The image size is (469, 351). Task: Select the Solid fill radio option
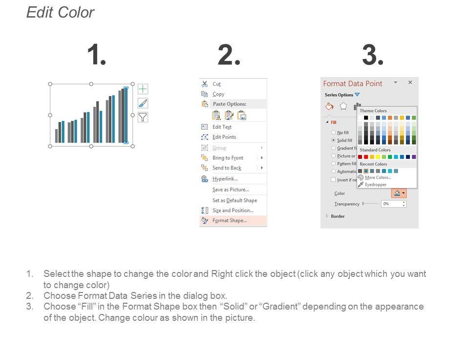click(x=333, y=140)
